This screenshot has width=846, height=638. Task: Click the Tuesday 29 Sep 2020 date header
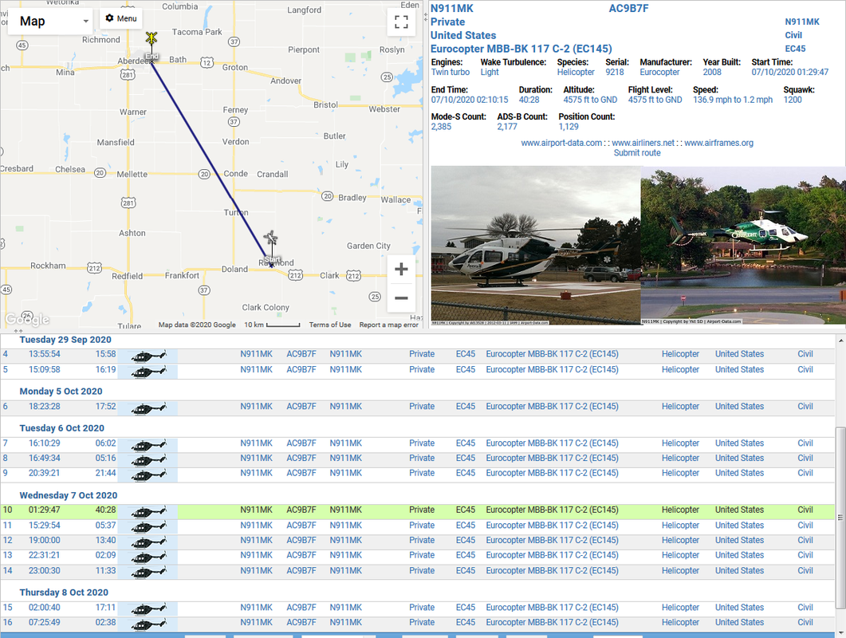(x=65, y=340)
